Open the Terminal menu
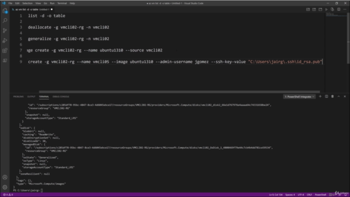The image size is (350, 197). pos(62,3)
